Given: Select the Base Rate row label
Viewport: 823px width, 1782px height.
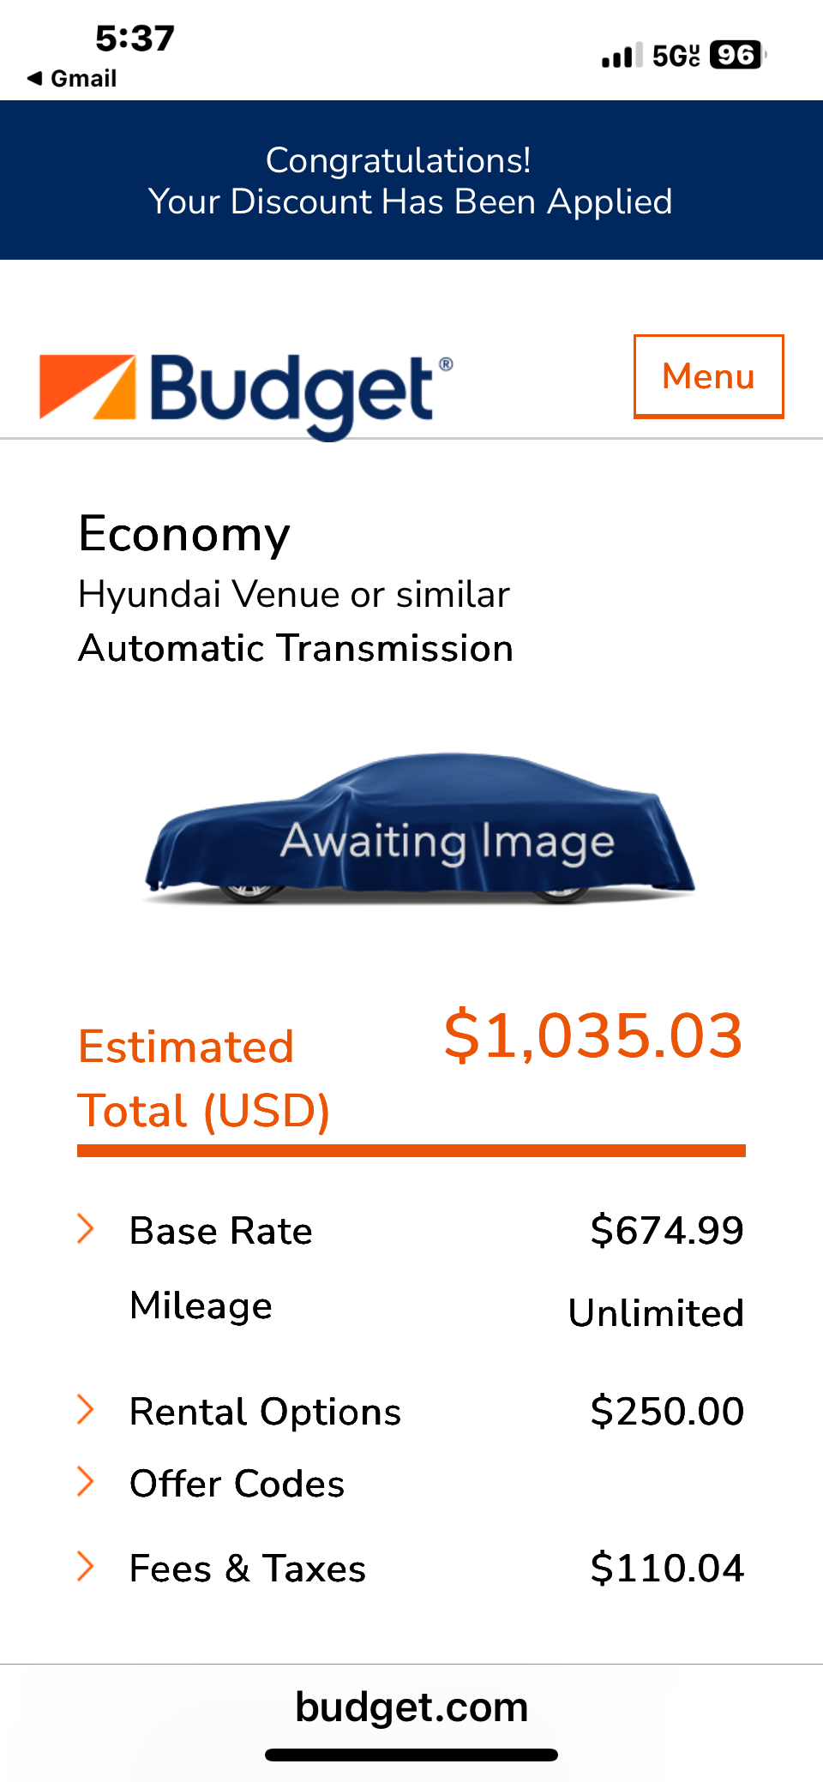Looking at the screenshot, I should [220, 1231].
